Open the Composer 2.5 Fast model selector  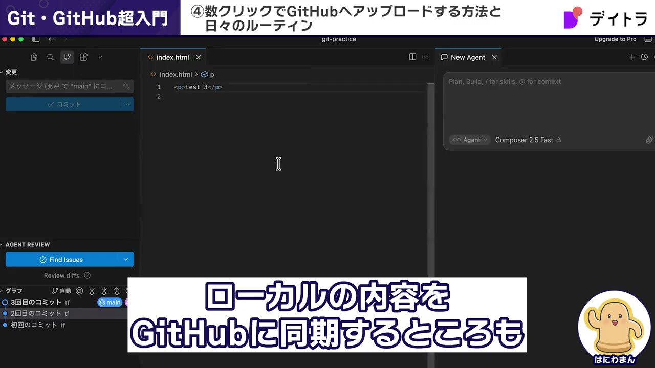[x=528, y=140]
